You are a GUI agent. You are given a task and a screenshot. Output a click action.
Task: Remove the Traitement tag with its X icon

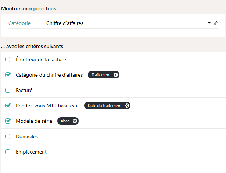(x=116, y=75)
